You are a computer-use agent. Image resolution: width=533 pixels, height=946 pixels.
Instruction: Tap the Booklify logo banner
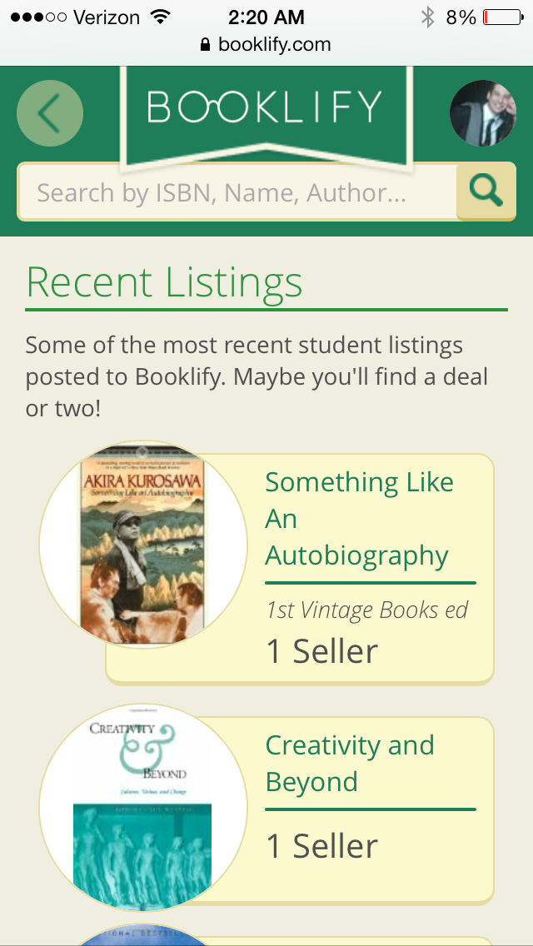click(x=265, y=110)
